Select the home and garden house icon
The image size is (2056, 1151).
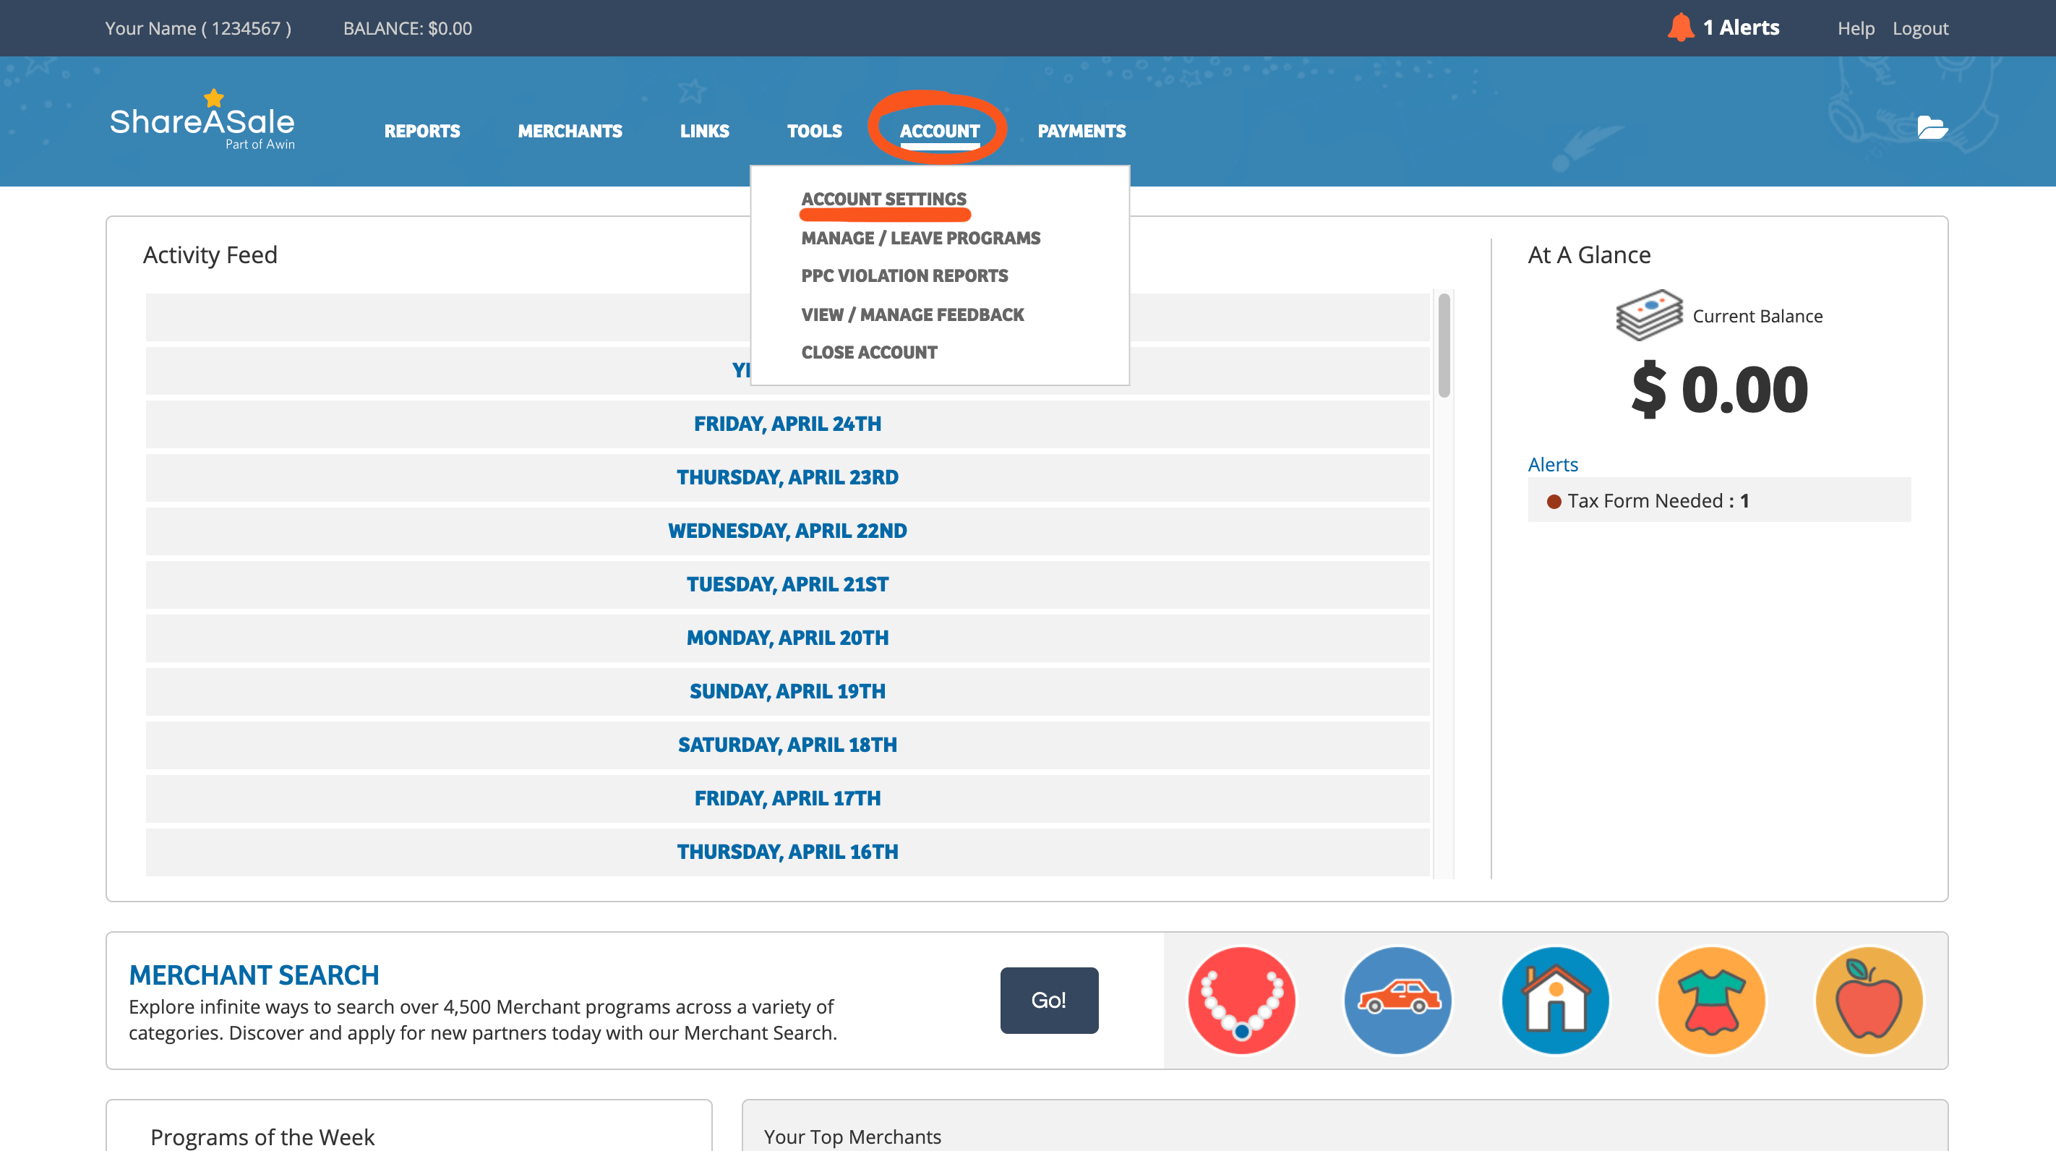coord(1556,1000)
